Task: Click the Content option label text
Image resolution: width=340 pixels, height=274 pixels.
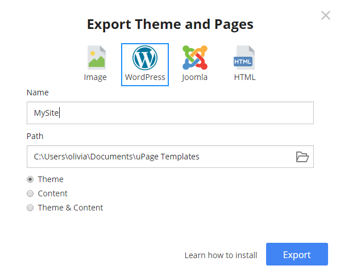Action: 53,193
